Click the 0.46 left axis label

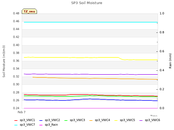tap(16, 21)
